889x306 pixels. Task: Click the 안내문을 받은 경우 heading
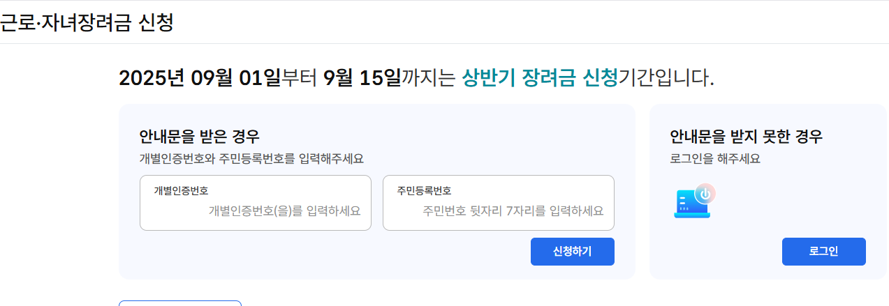tap(200, 136)
